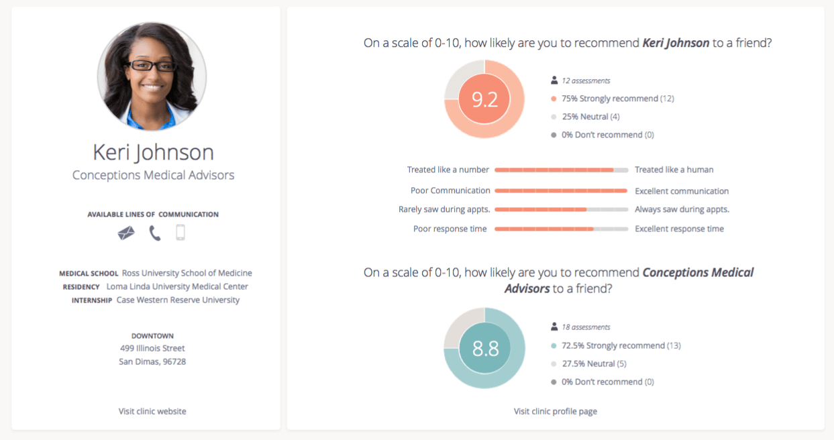Click the telephone handset icon

155,233
